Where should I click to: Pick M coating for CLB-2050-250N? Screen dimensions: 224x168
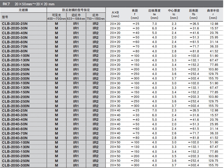(57, 161)
